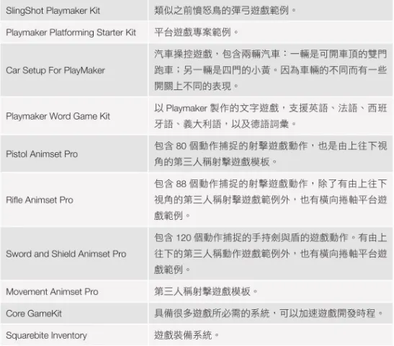This screenshot has width=394, height=346.
Task: Click the text 平台遊戲專案範例
Action: [196, 32]
